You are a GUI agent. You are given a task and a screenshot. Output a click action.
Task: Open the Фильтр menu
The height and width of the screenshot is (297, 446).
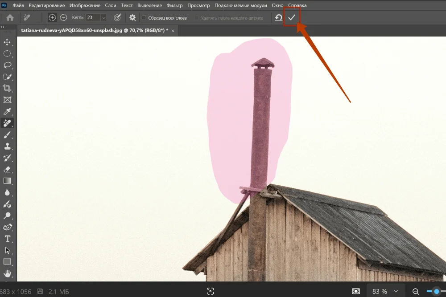[x=174, y=5]
